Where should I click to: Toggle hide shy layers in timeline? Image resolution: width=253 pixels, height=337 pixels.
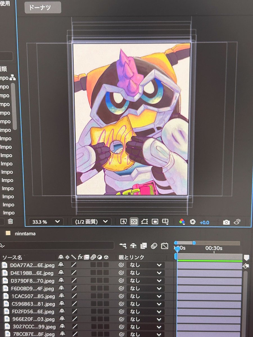point(133,246)
